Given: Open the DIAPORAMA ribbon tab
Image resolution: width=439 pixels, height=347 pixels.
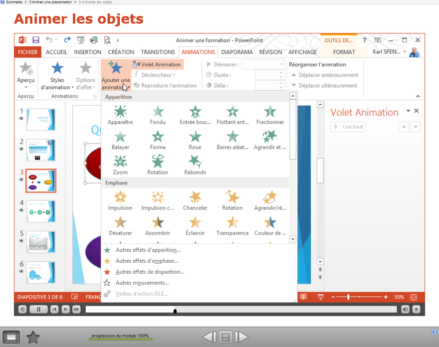Looking at the screenshot, I should tap(236, 52).
